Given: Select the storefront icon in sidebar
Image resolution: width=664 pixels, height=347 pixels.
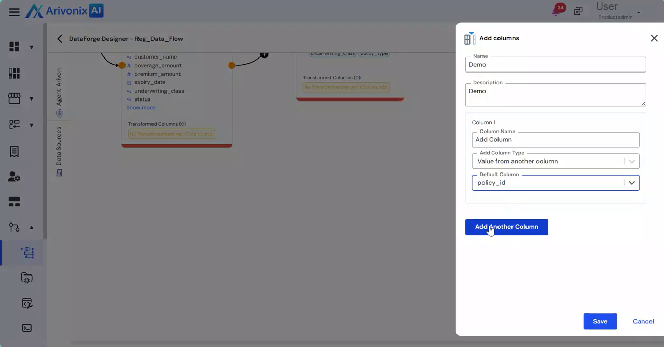Looking at the screenshot, I should click(x=15, y=99).
